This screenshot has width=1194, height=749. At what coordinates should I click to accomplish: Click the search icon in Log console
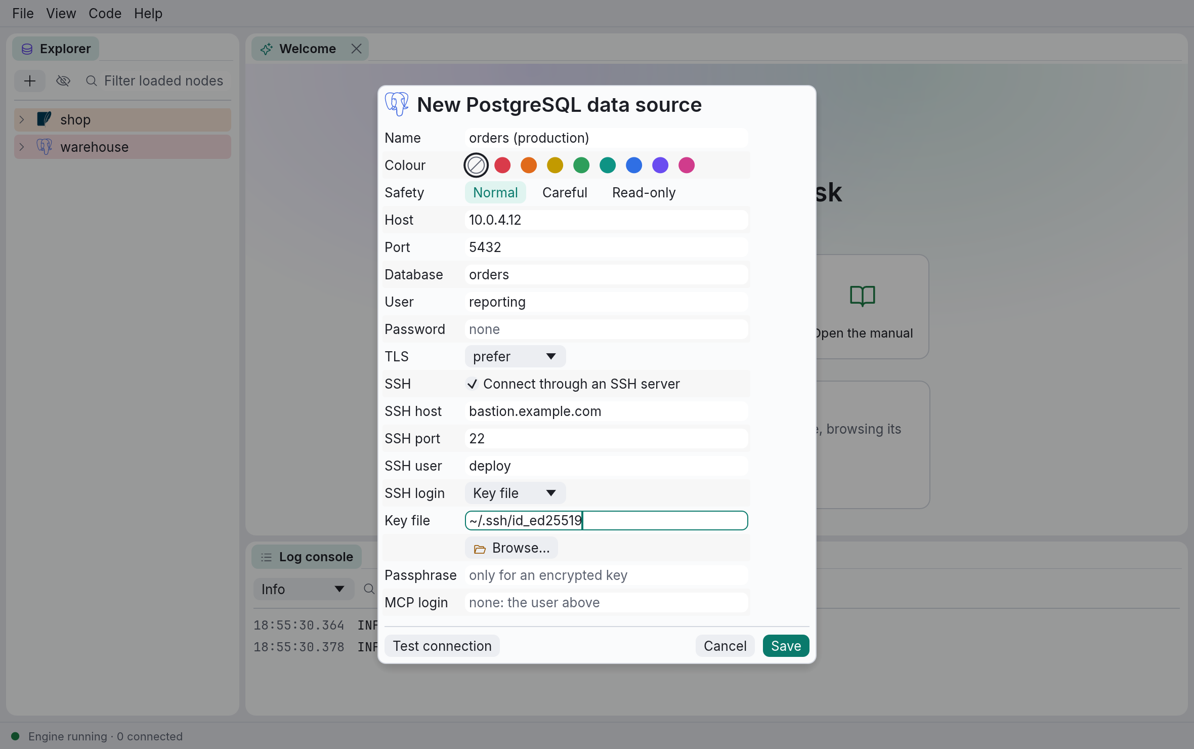click(369, 589)
